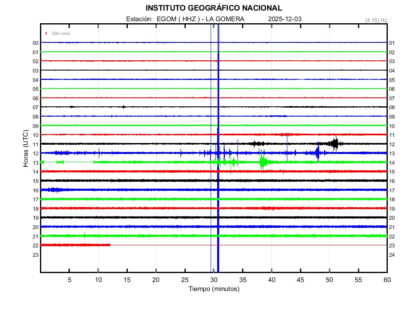Click the 30 tick label on time axis
Image resolution: width=418 pixels, height=313 pixels.
click(213, 280)
